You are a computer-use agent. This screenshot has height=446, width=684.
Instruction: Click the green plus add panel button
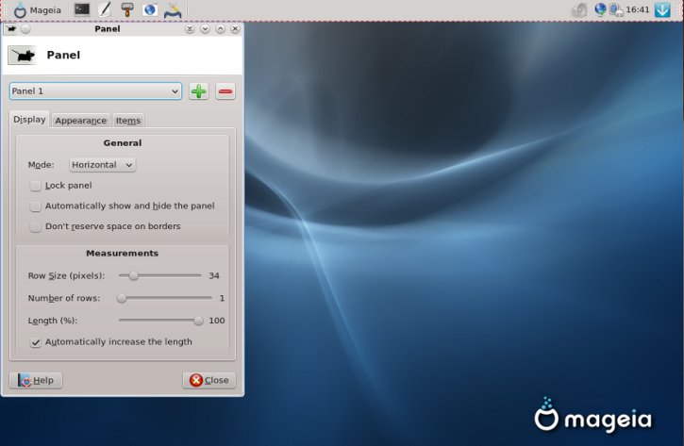tap(198, 91)
